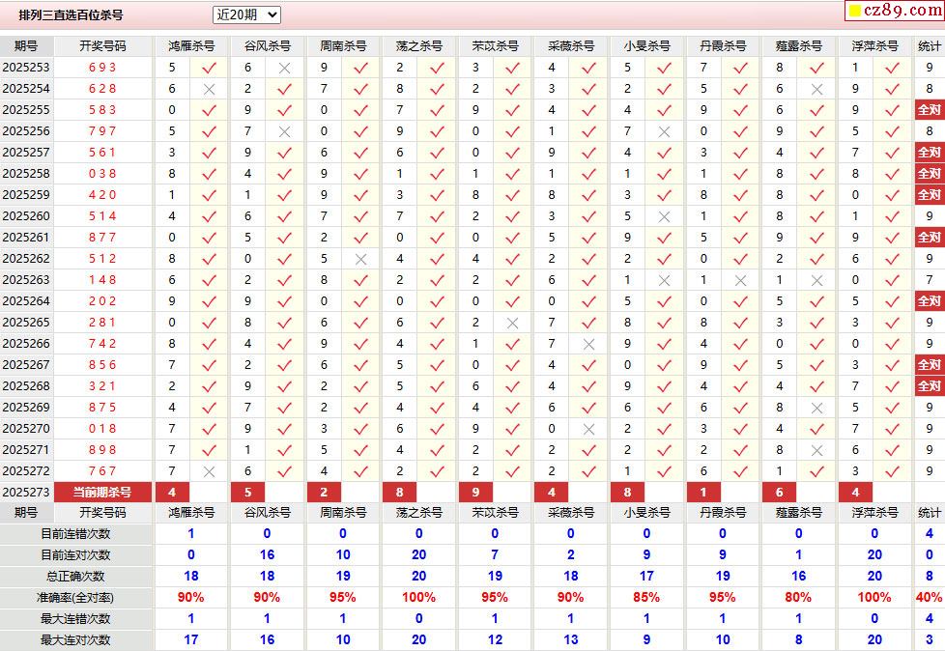Click winning number 8 7 5

(102, 408)
